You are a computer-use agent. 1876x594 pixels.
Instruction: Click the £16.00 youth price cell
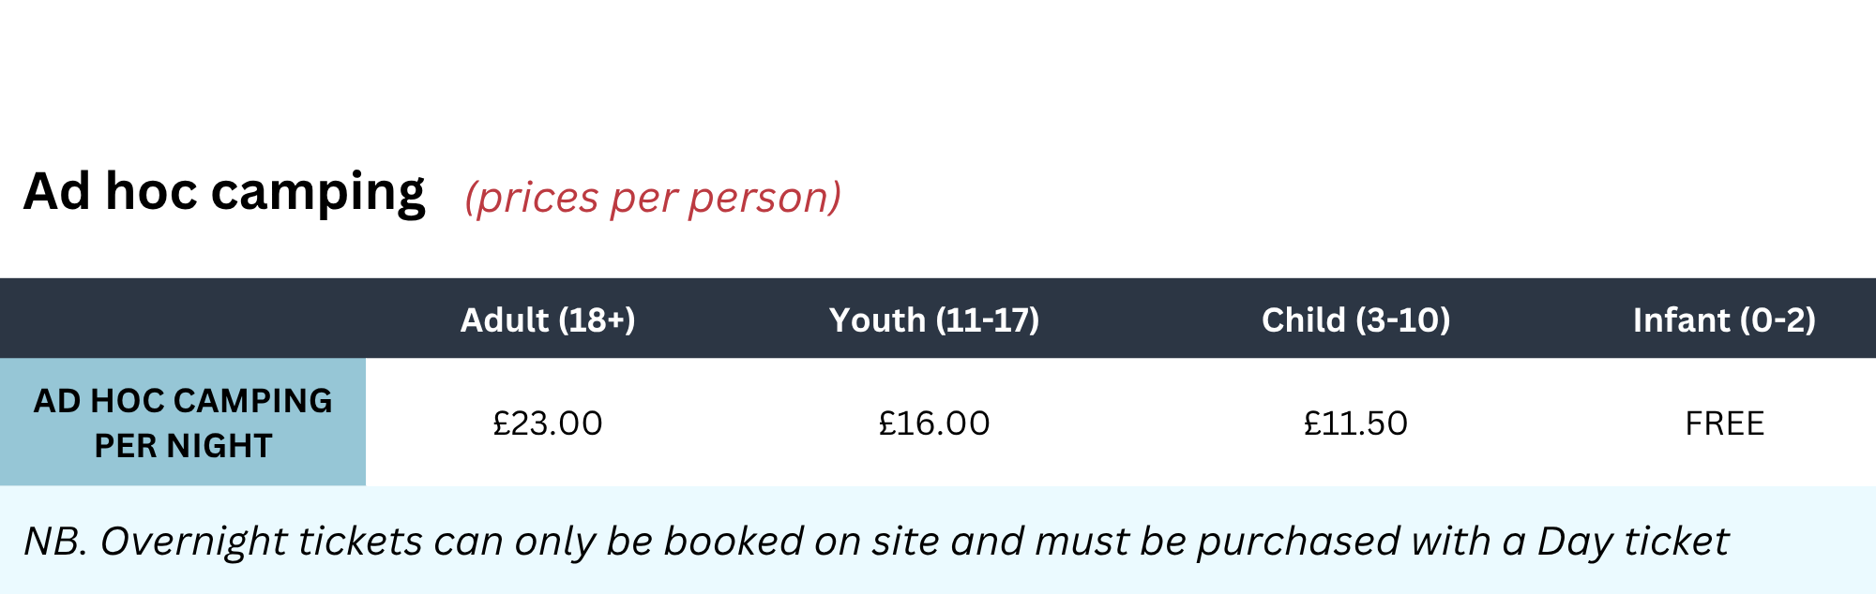(x=934, y=423)
